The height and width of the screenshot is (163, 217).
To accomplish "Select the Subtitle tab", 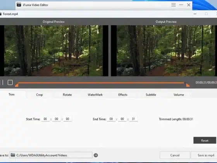I will pos(151,95).
